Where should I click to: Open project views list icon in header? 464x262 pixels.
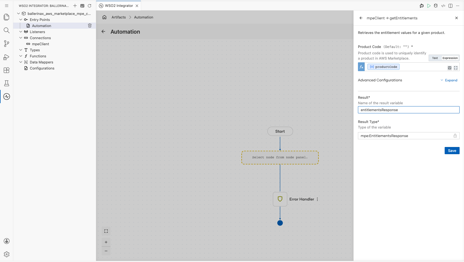click(82, 6)
